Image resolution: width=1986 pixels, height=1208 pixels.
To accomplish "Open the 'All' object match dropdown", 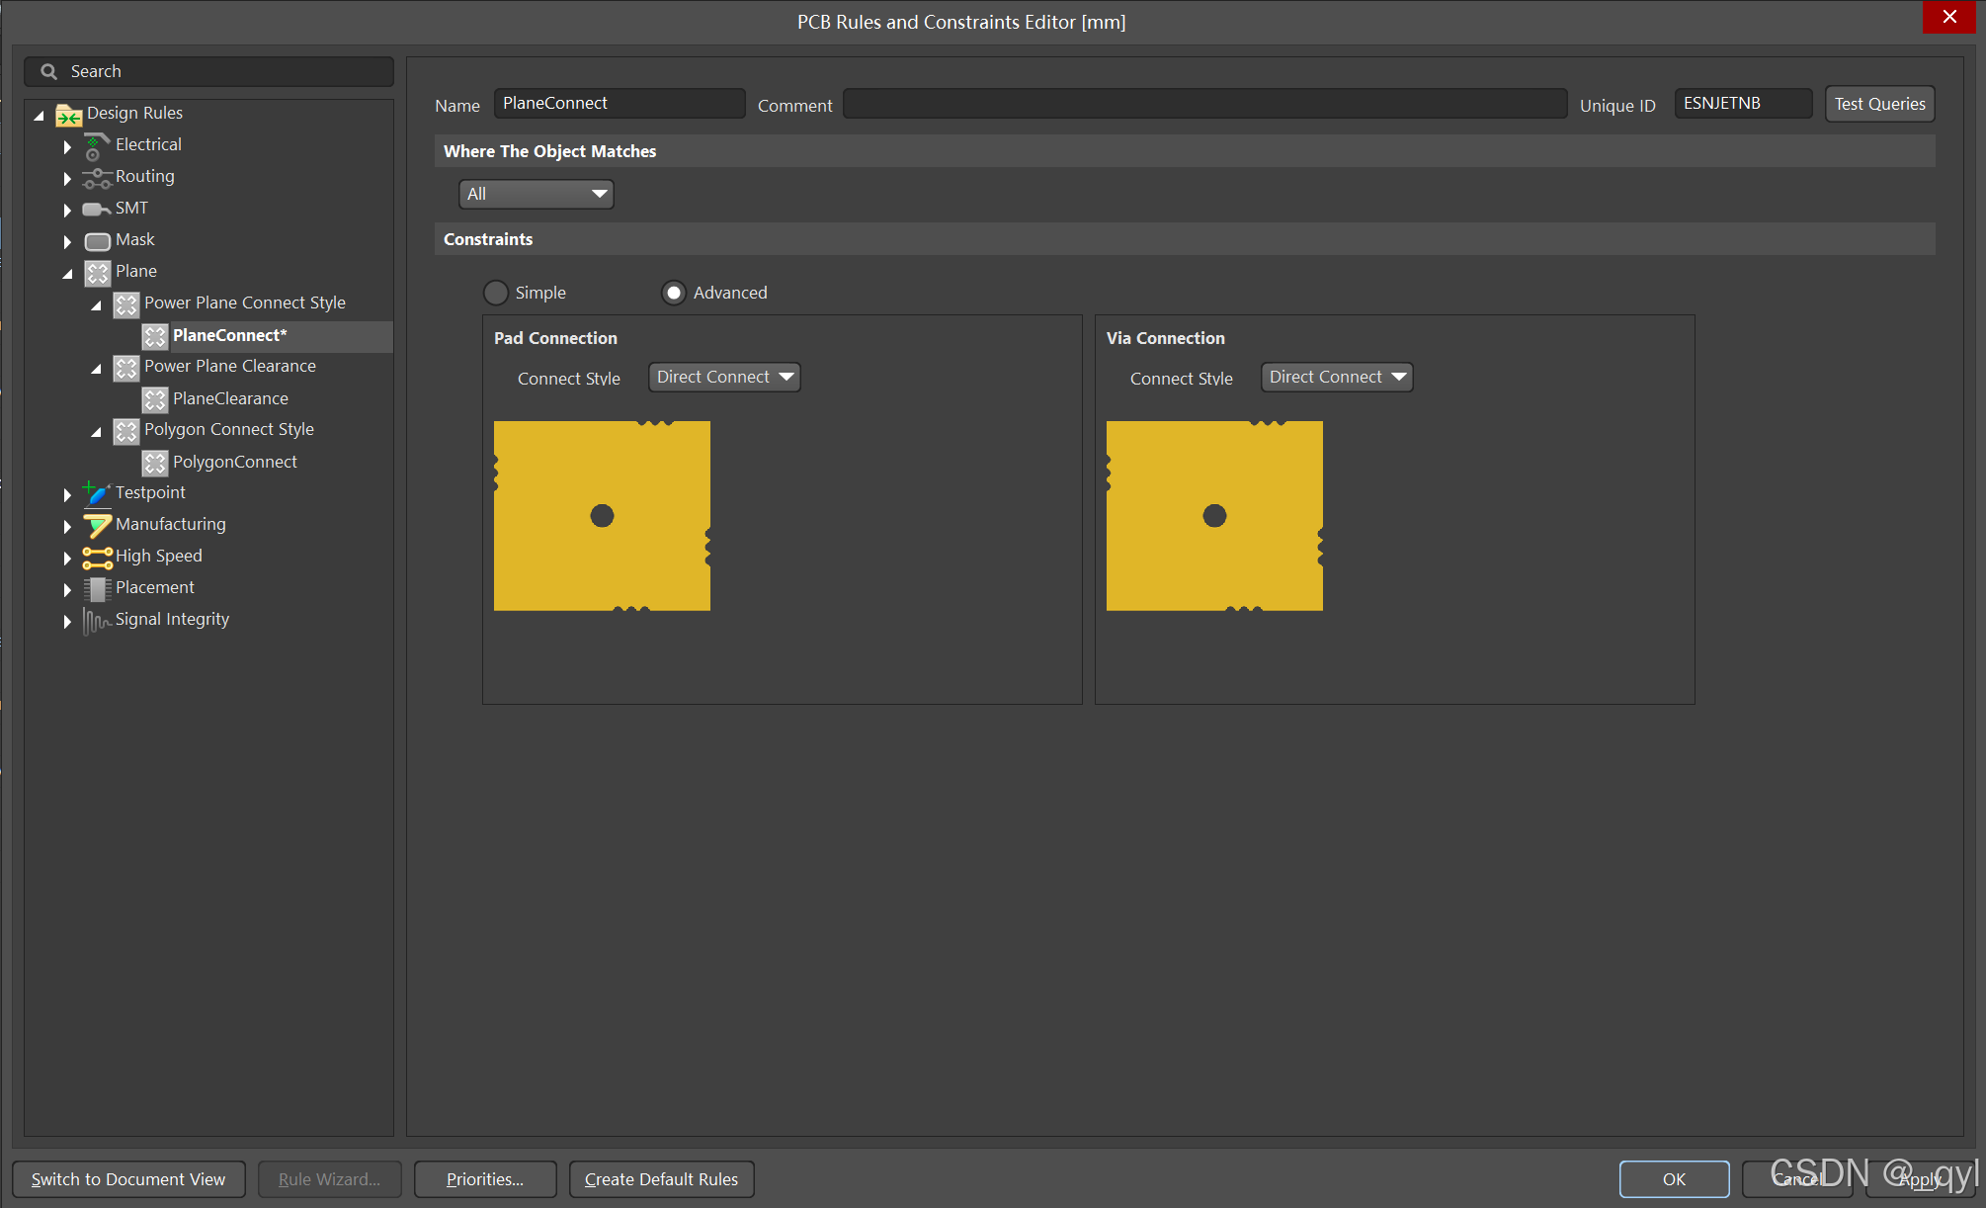I will [x=536, y=194].
